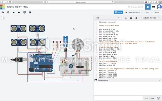Image resolution: width=162 pixels, height=101 pixels.
Task: Toggle the Code editor panel
Action: (x=118, y=12)
